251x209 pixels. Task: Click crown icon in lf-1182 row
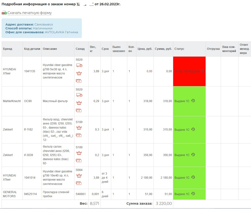(79, 128)
